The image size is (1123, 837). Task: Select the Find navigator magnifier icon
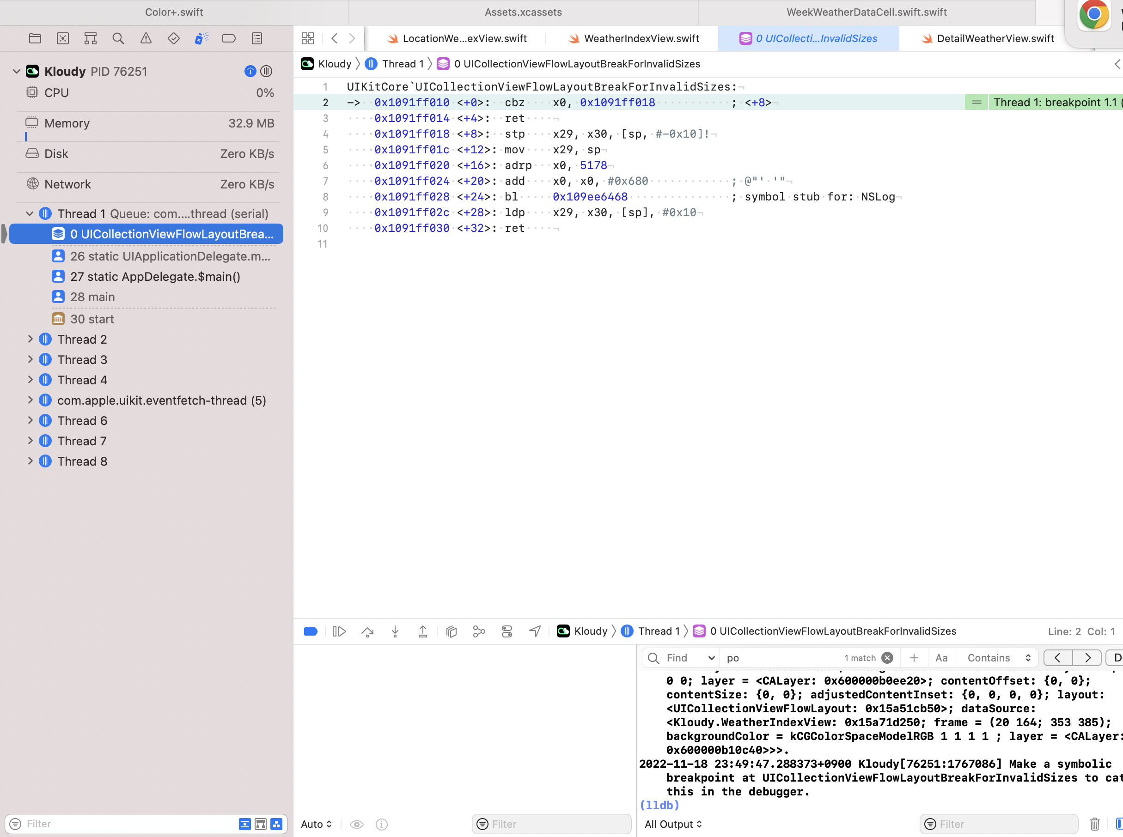coord(118,38)
